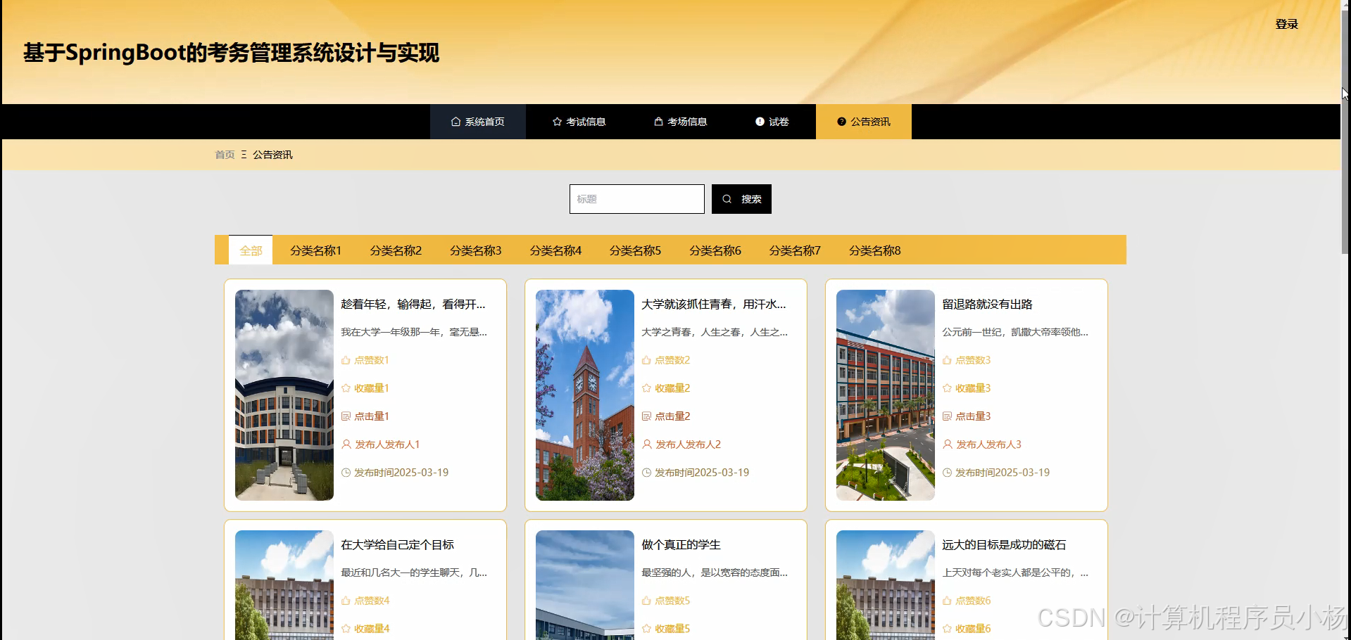1351x640 pixels.
Task: Select the 分类名称6 category tab
Action: pos(715,250)
